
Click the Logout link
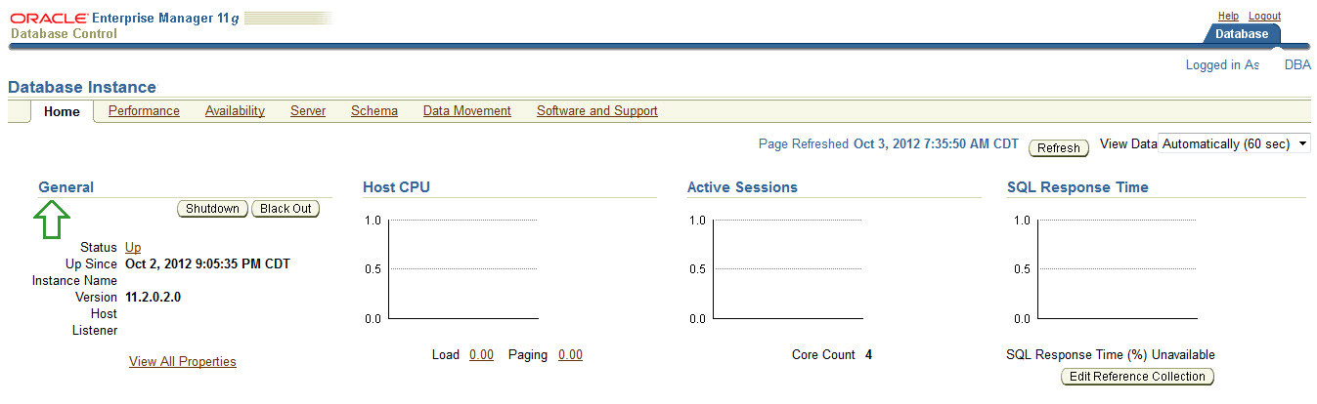tap(1264, 17)
